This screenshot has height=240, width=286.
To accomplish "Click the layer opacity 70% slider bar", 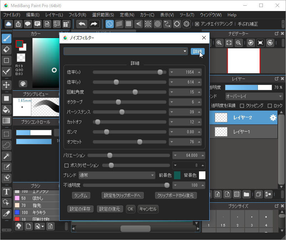I will click(249, 87).
